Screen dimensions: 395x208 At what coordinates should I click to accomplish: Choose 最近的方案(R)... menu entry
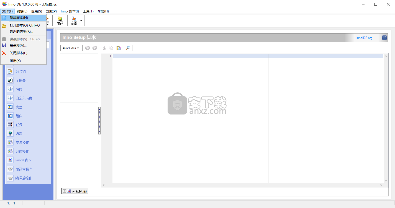tap(24, 32)
